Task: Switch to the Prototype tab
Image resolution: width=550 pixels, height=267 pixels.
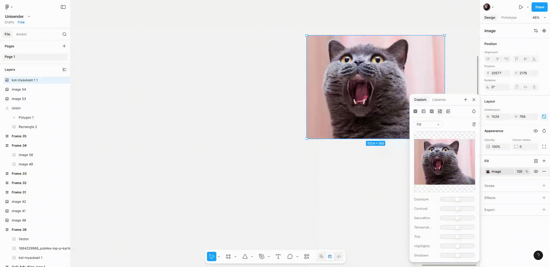Action: (x=509, y=18)
